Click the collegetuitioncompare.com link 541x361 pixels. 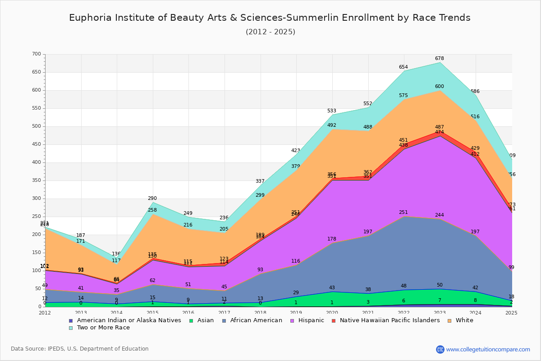point(488,349)
